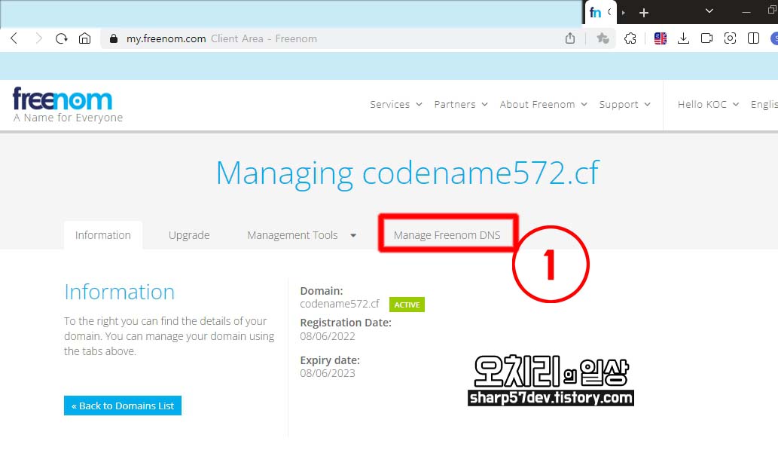Open the downloads icon

coord(683,38)
